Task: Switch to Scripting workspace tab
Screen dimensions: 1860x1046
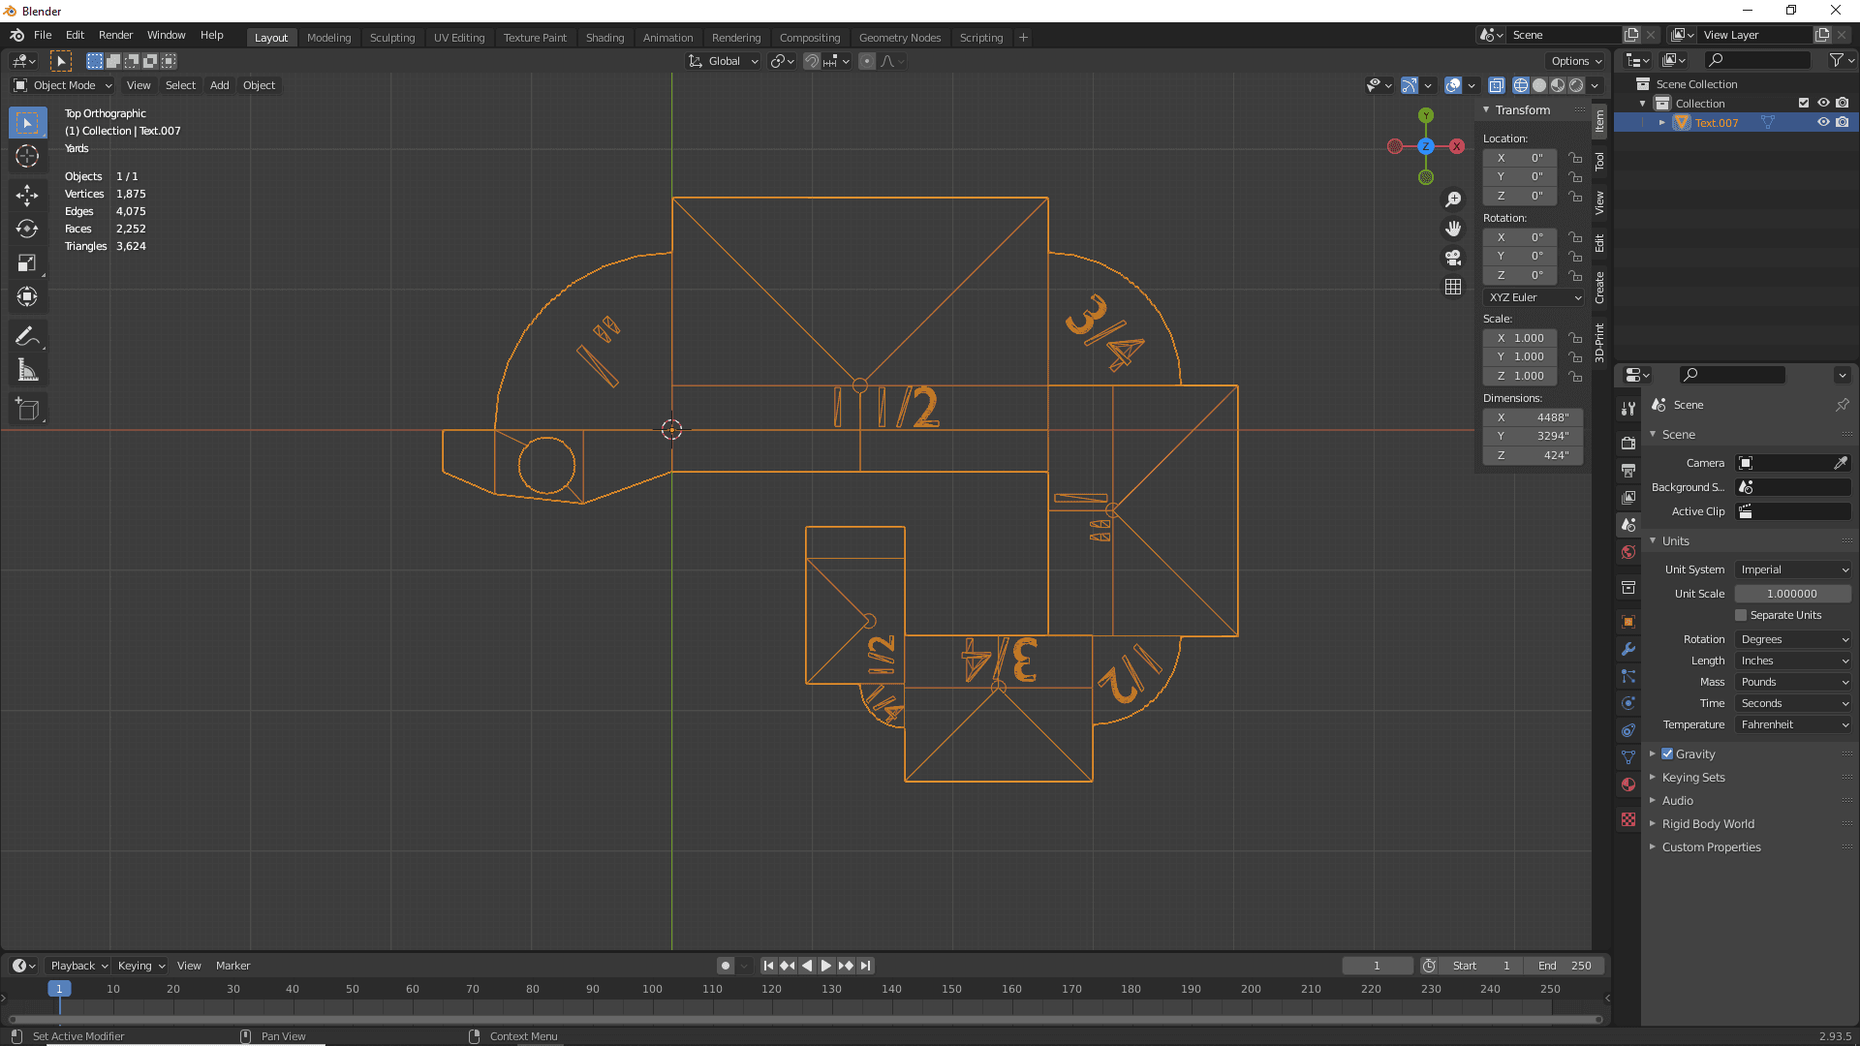Action: (x=981, y=38)
